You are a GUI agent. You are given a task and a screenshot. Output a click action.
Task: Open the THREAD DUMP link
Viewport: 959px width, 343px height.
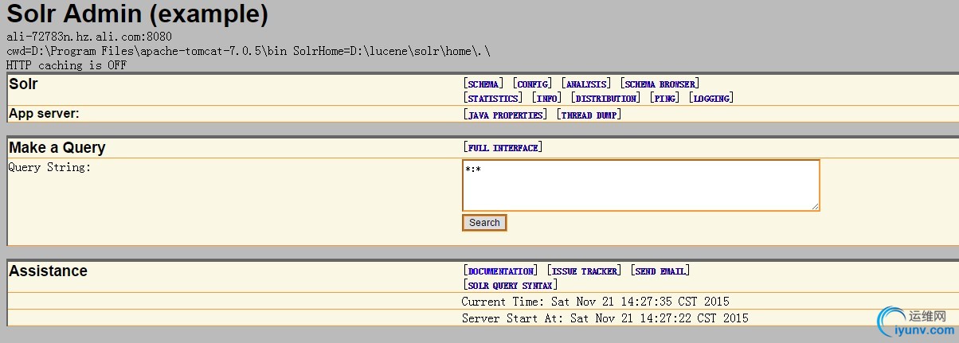tap(589, 115)
